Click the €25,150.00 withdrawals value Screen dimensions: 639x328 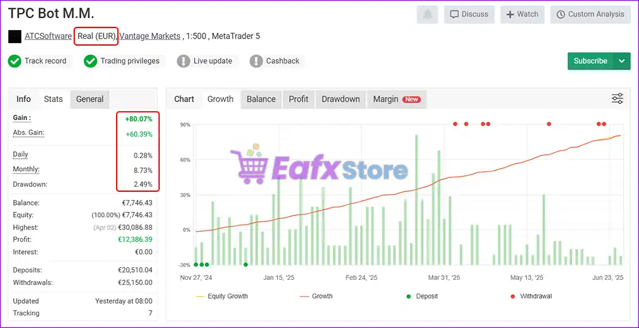pyautogui.click(x=135, y=282)
